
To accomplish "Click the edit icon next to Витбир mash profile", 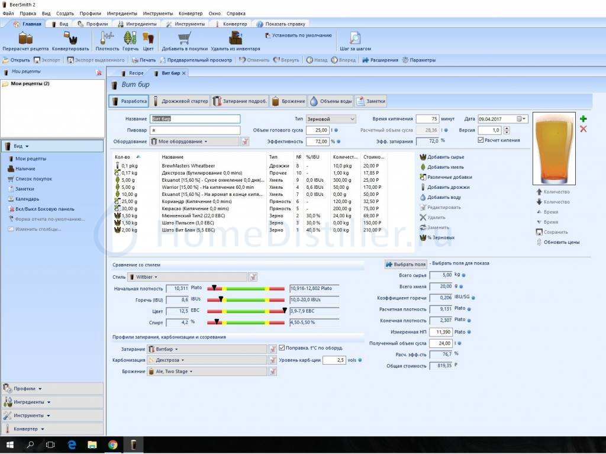I will tap(272, 349).
